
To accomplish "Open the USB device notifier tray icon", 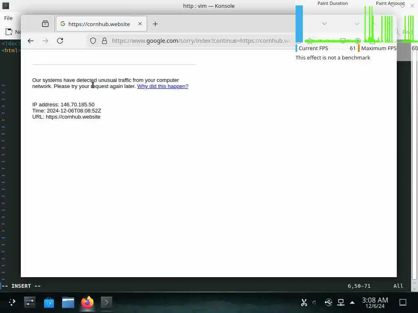I will 329,302.
